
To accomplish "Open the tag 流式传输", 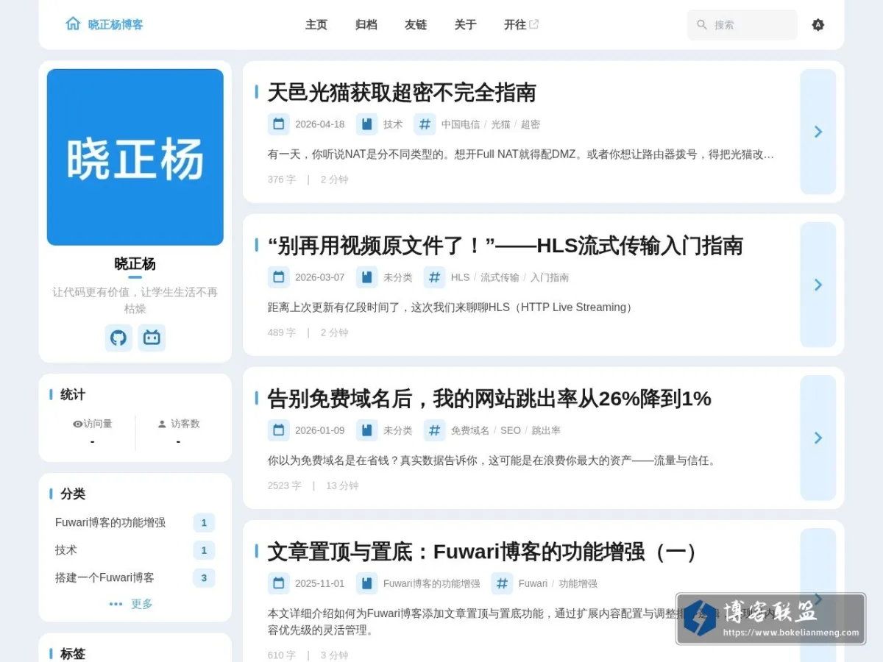I will point(500,277).
